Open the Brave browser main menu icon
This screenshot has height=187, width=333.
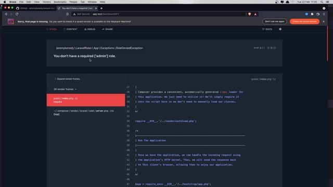click(x=324, y=14)
